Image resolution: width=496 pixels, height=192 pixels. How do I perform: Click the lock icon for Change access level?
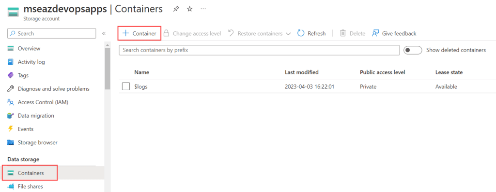coord(166,33)
